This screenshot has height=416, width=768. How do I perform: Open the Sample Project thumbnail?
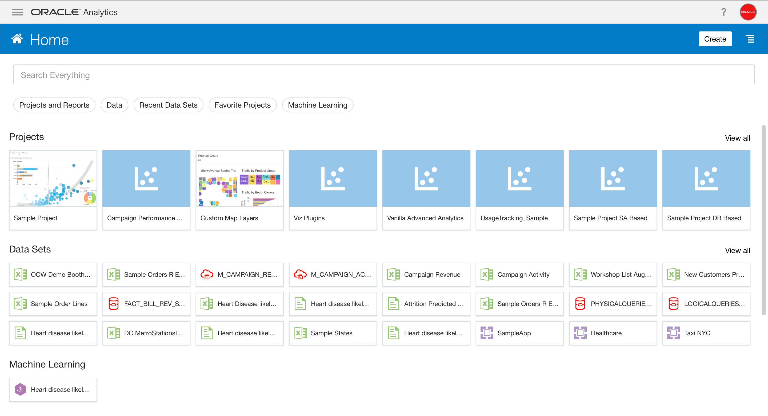pos(53,178)
